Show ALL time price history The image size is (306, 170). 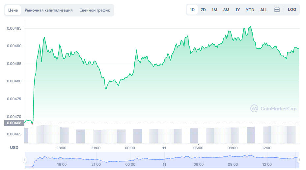(264, 10)
